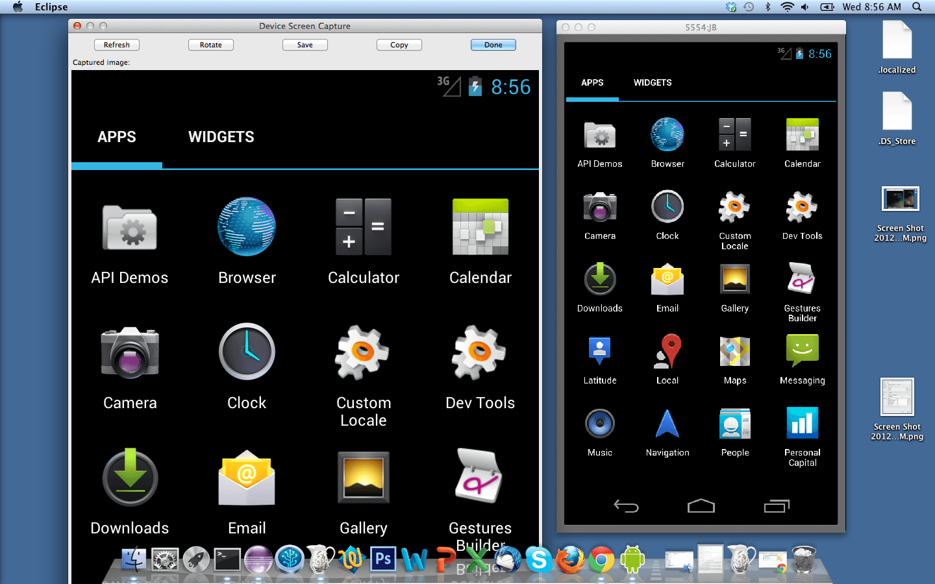The height and width of the screenshot is (584, 935).
Task: Save the captured screen image
Action: coord(305,45)
